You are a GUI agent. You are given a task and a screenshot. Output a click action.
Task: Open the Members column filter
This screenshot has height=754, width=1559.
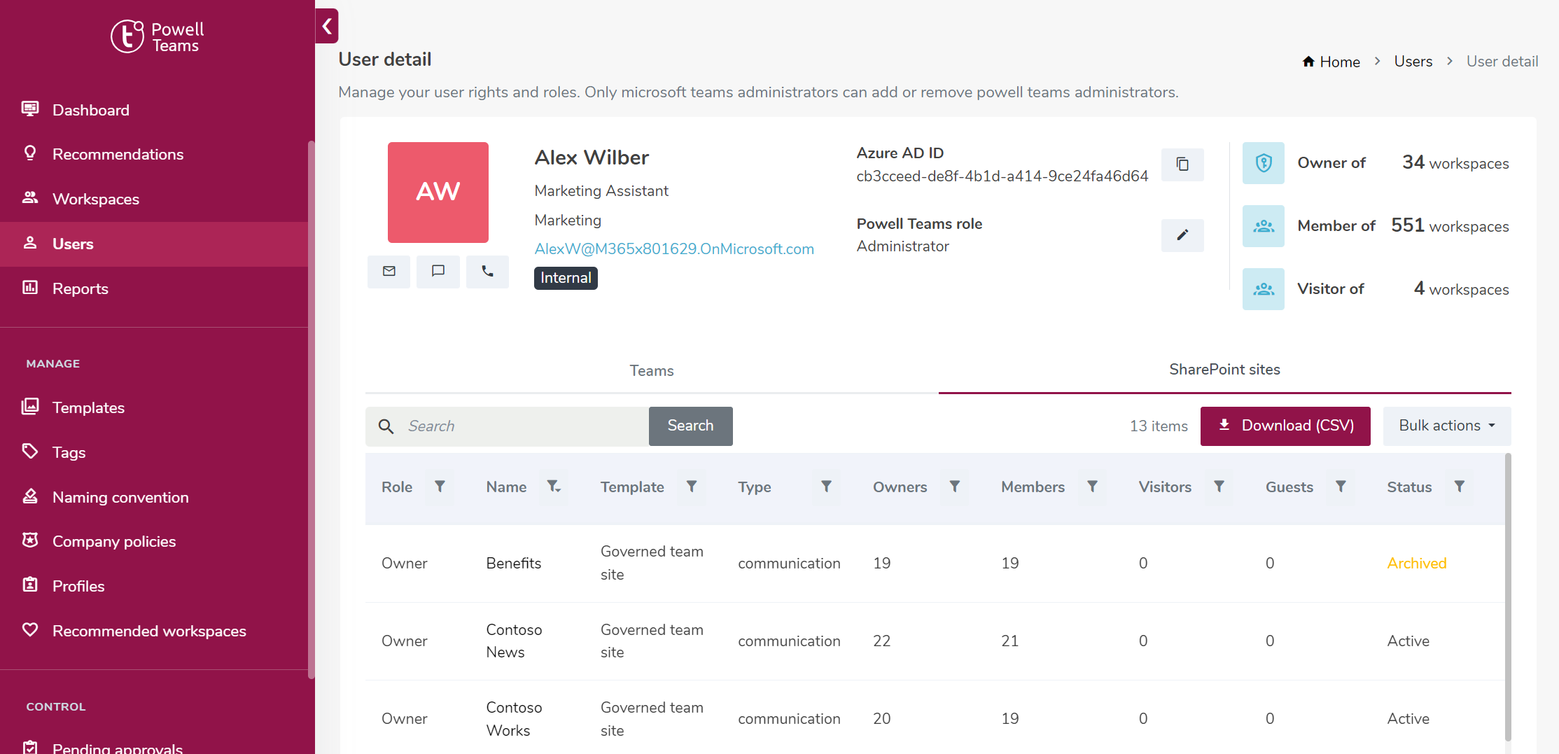point(1092,487)
